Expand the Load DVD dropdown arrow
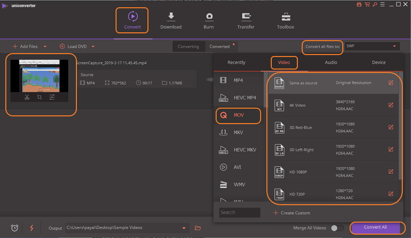The height and width of the screenshot is (238, 411). click(93, 47)
